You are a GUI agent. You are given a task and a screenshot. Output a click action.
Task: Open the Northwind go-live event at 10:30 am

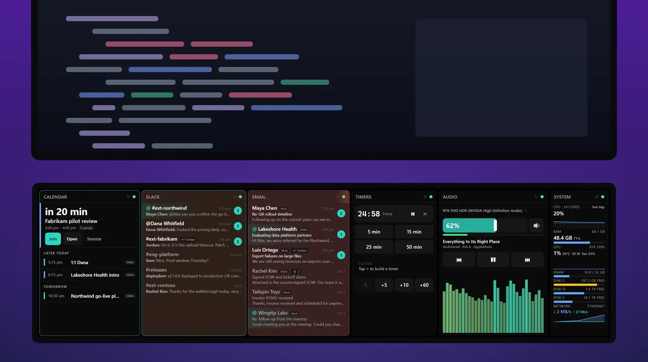click(x=89, y=296)
